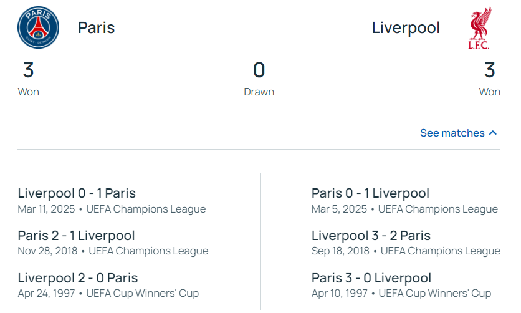Screen dimensions: 521x313
Task: Select the Liverpool team name heading
Action: pos(406,28)
